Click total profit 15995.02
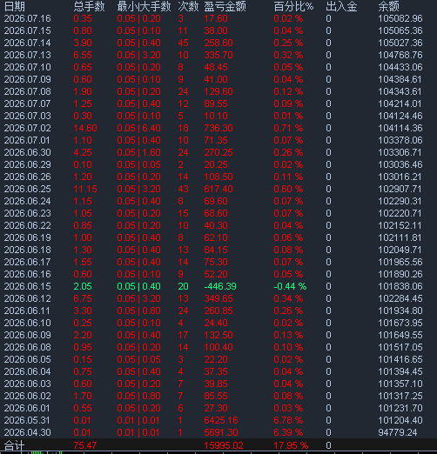 224,445
